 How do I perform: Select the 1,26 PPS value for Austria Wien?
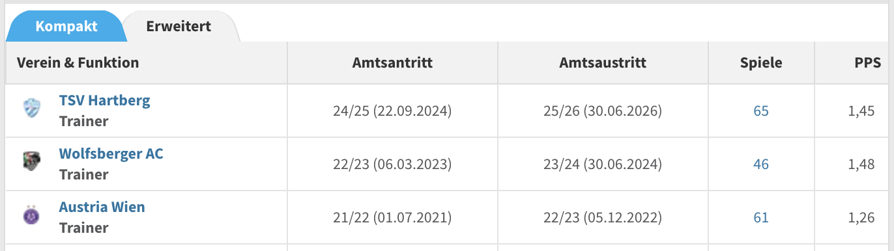tap(861, 217)
